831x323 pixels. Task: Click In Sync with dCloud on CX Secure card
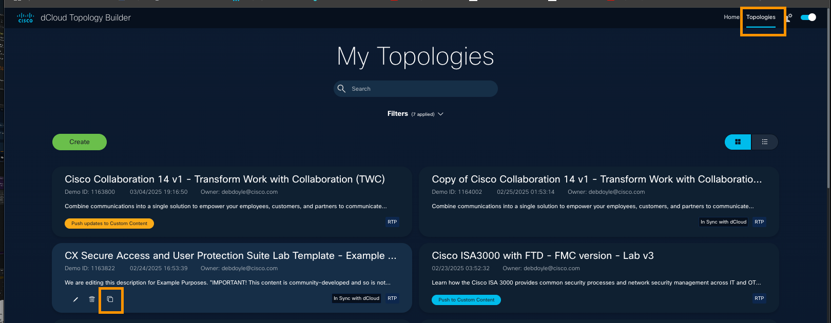tap(356, 298)
